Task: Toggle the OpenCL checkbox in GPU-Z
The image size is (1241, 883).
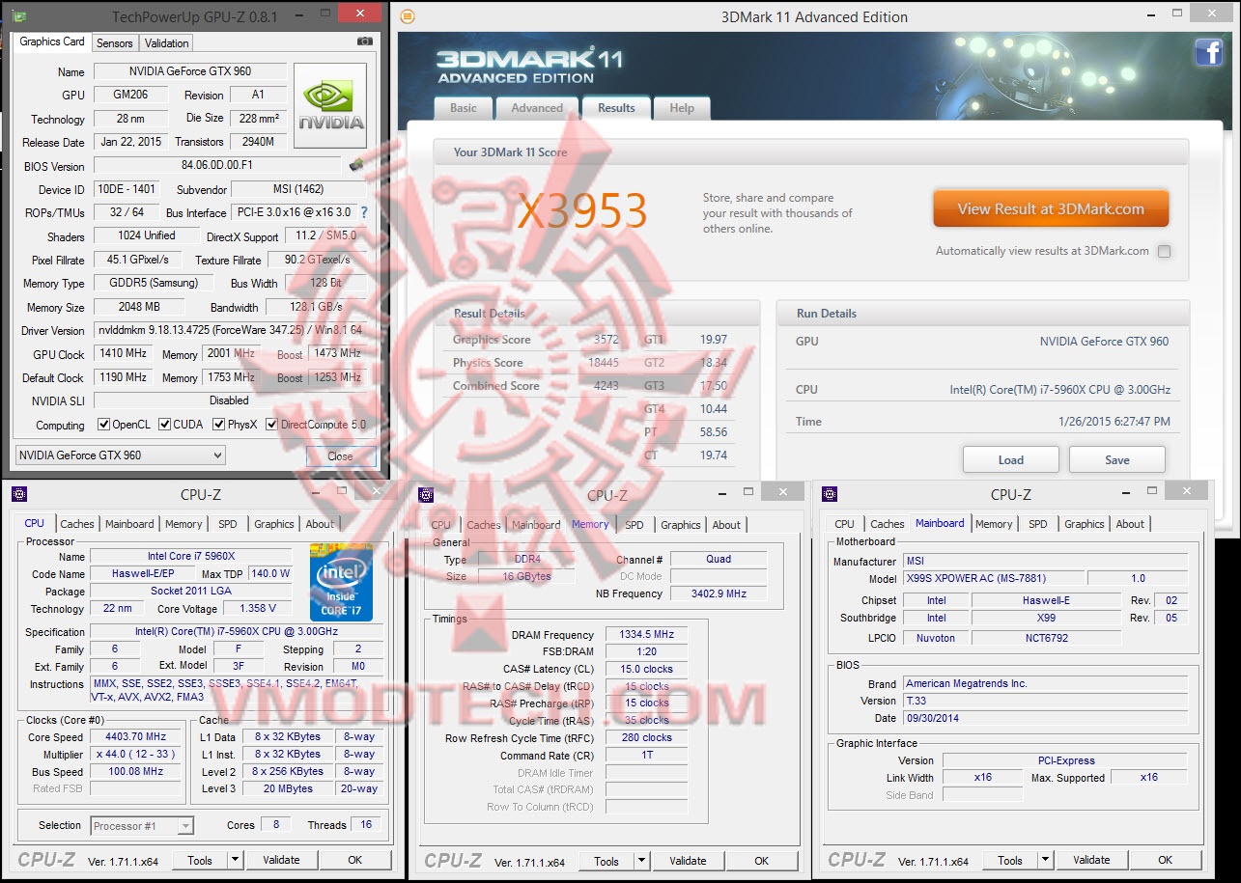Action: coord(104,425)
